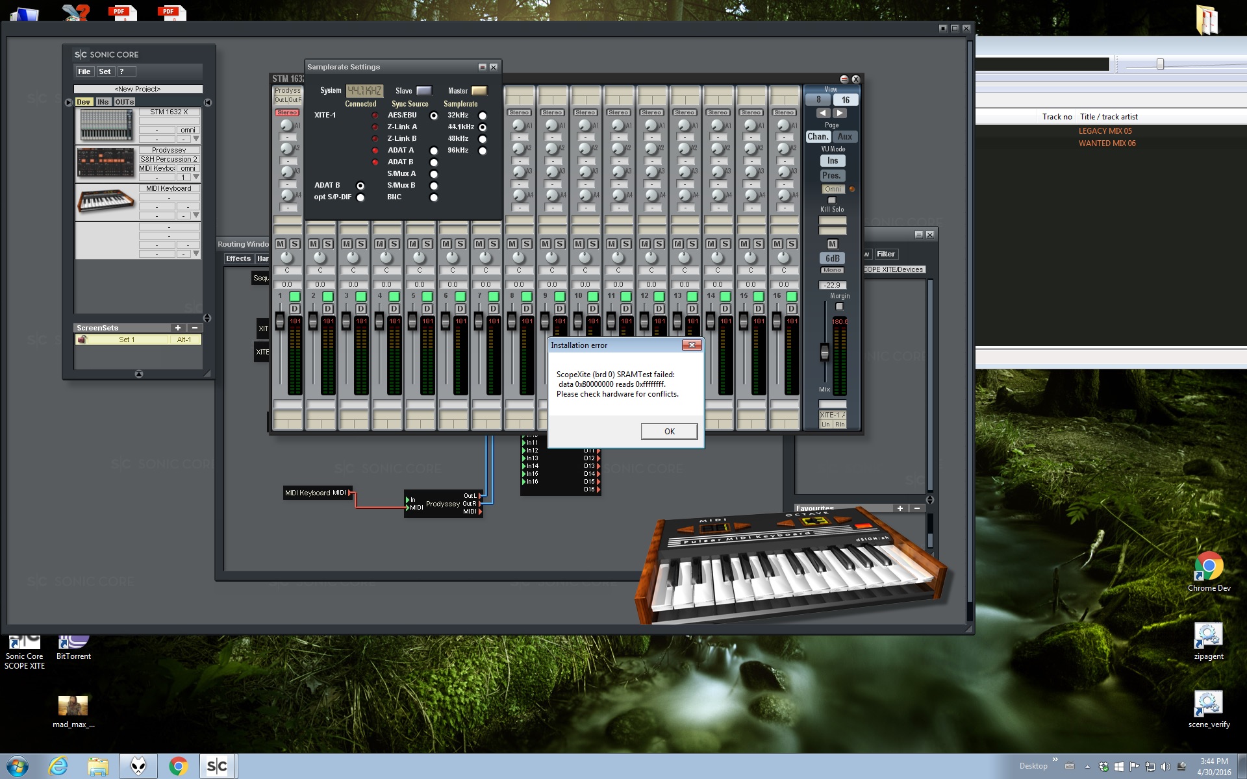
Task: Collapse the ScreenSets panel with bottom arrow
Action: click(138, 374)
